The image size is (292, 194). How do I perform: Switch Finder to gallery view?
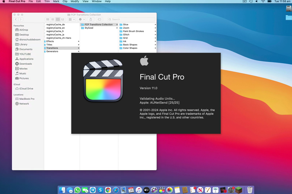click(63, 19)
